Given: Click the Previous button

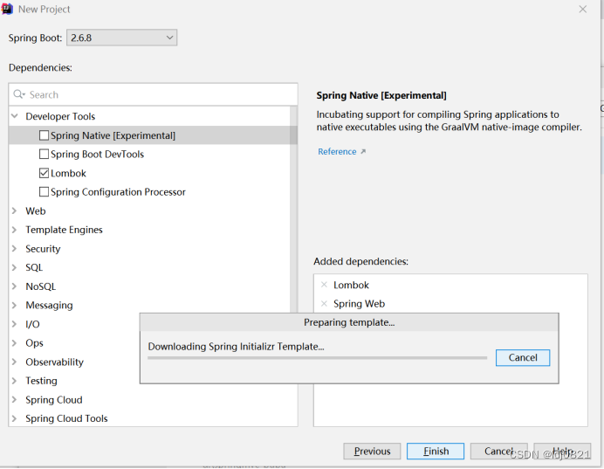Looking at the screenshot, I should pyautogui.click(x=372, y=451).
